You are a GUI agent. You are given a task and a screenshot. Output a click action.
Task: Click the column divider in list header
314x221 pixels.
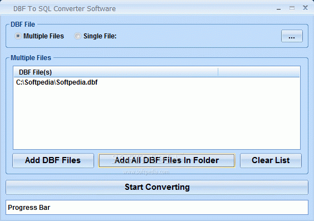click(218, 72)
